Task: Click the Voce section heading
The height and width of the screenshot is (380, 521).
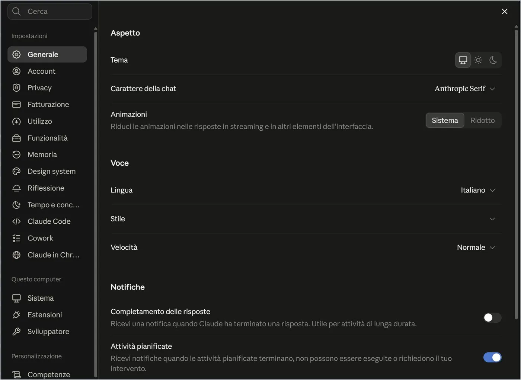Action: 119,163
